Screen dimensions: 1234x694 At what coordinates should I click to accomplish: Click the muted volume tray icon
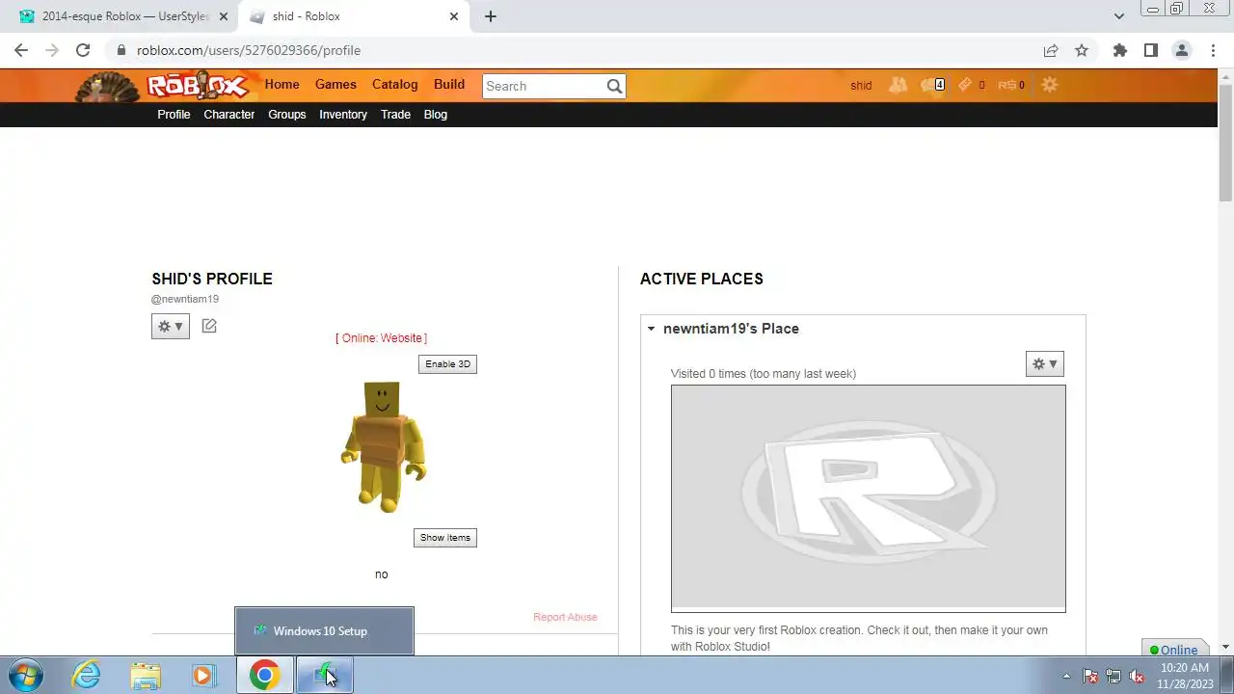point(1137,676)
